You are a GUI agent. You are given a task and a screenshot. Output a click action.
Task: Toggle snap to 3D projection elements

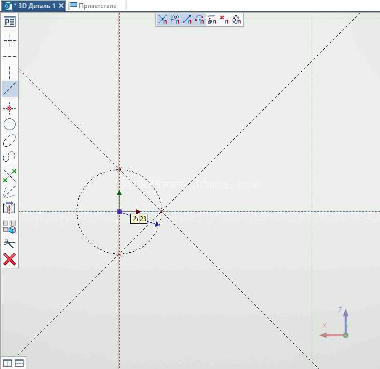coord(212,20)
